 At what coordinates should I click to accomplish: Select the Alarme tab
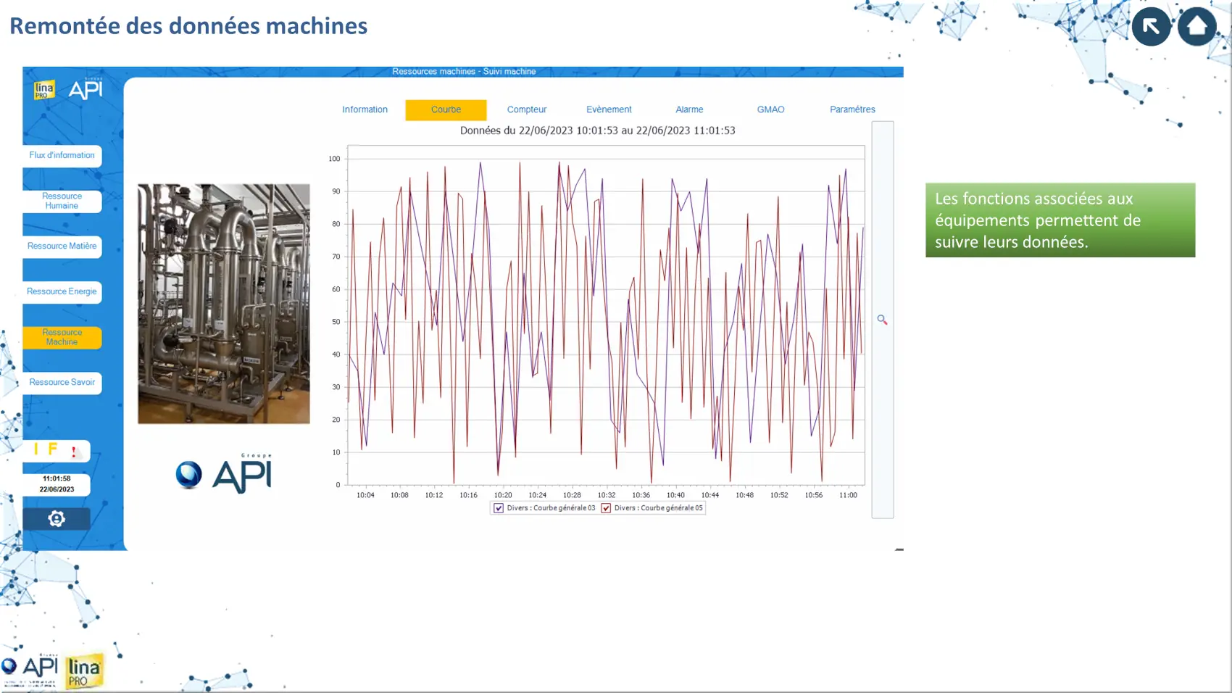(689, 109)
